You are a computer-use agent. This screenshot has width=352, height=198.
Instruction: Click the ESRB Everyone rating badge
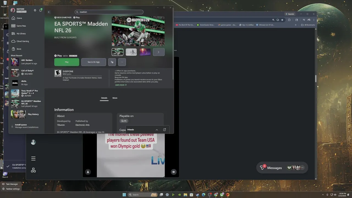coord(58,73)
